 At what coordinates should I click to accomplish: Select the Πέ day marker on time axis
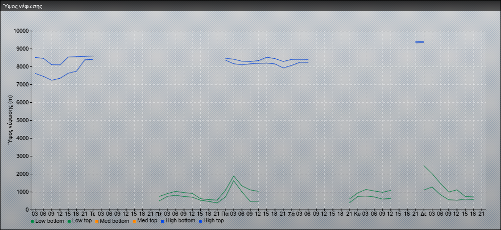point(159,213)
